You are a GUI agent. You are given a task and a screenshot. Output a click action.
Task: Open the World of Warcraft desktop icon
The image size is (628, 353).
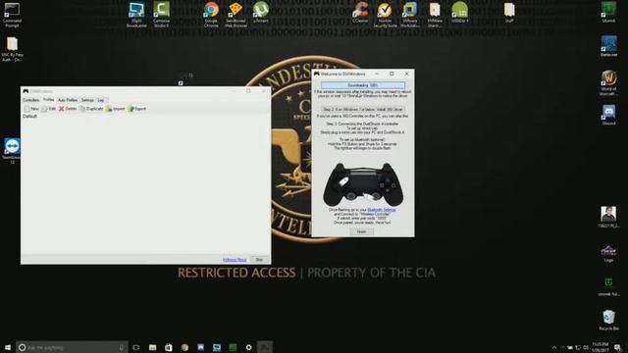[608, 83]
